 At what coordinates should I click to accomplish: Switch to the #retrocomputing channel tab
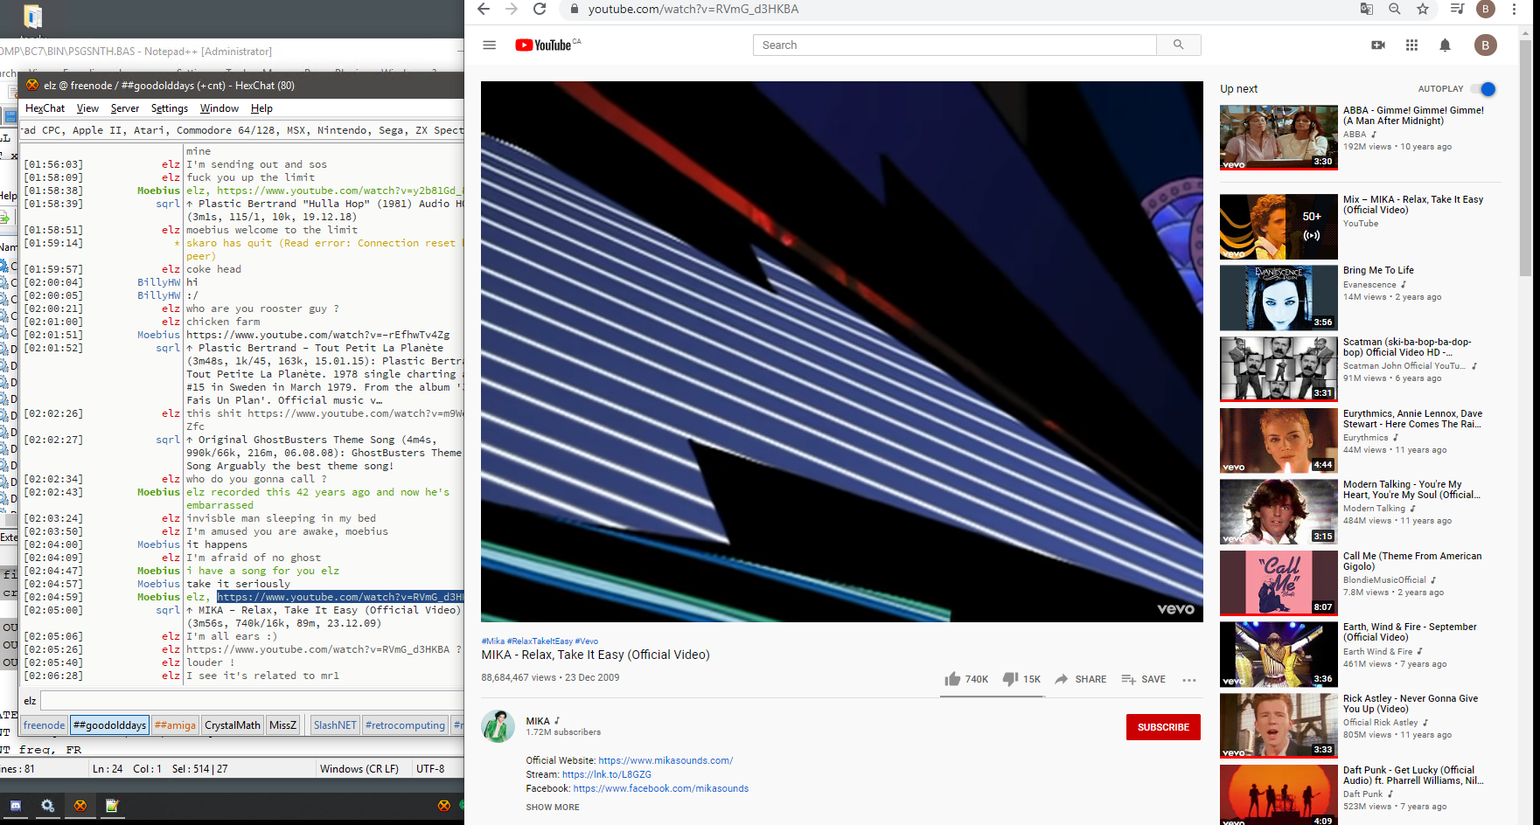405,725
